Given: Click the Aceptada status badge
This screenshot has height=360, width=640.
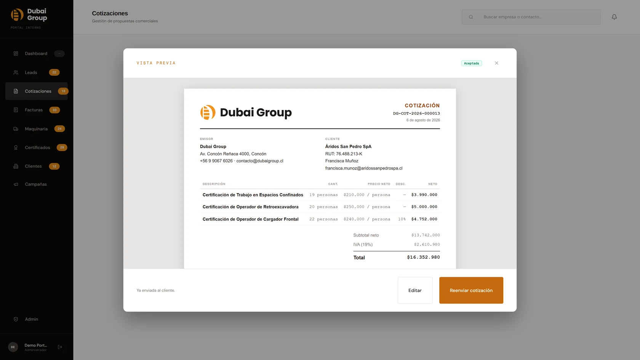Looking at the screenshot, I should pos(471,63).
